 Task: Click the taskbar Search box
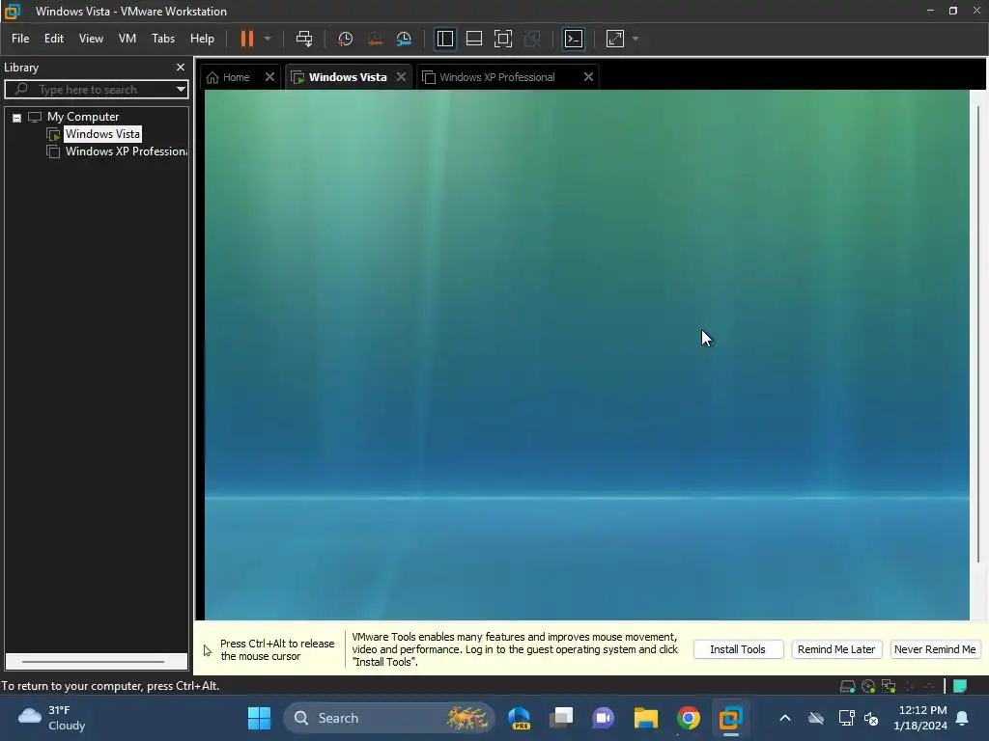390,718
